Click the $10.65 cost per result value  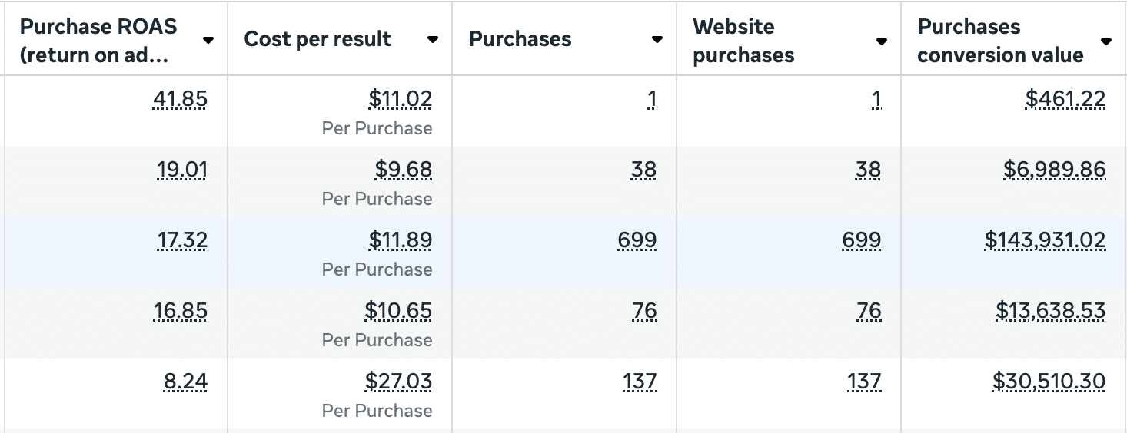(x=398, y=311)
